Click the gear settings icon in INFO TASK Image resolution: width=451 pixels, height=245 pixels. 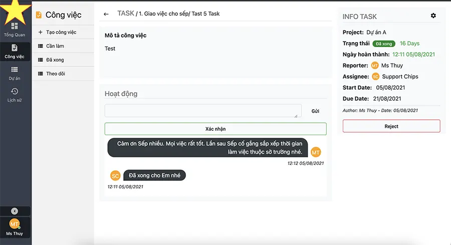coord(433,16)
